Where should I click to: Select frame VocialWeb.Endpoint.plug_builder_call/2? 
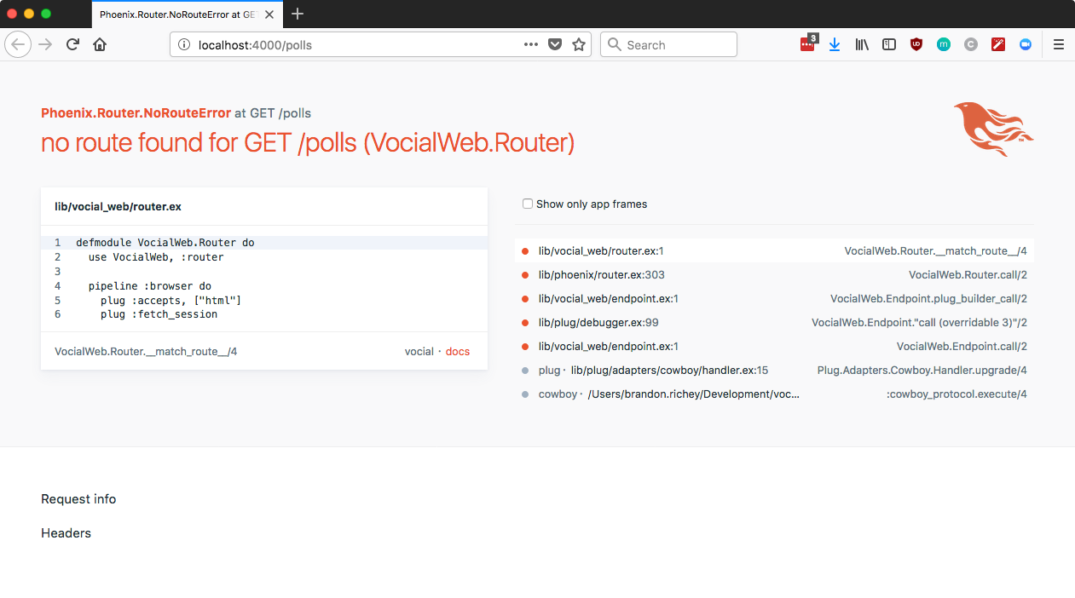coord(774,299)
